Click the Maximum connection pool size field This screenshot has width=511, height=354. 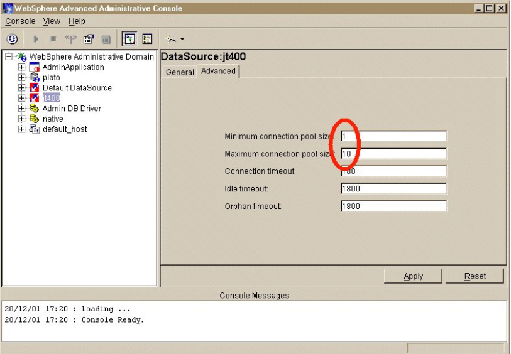393,154
